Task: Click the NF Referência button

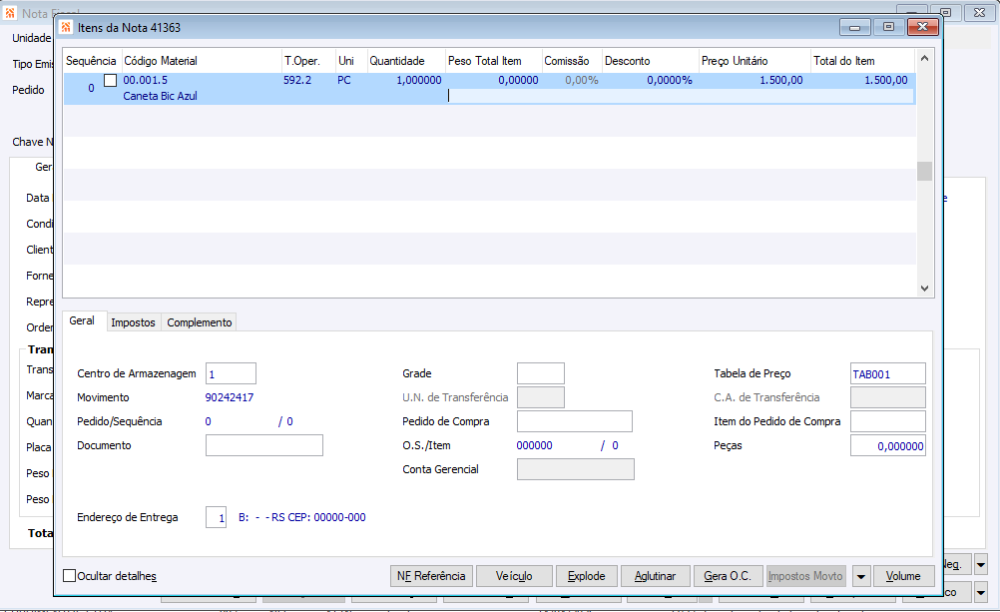Action: tap(431, 576)
